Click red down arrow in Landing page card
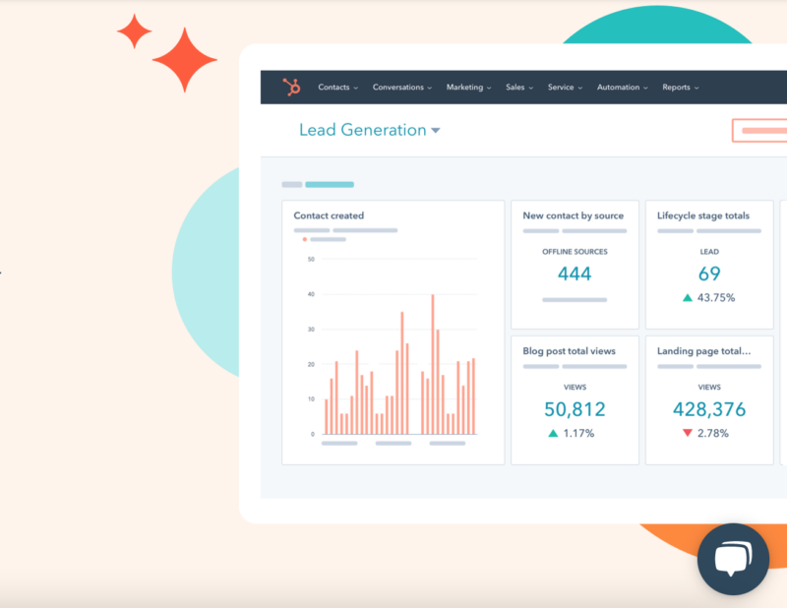Image resolution: width=787 pixels, height=608 pixels. [x=687, y=433]
